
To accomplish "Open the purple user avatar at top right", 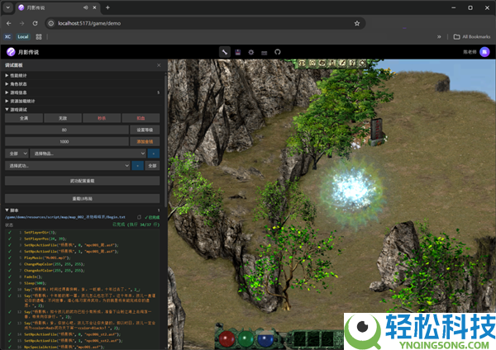I will (x=484, y=52).
